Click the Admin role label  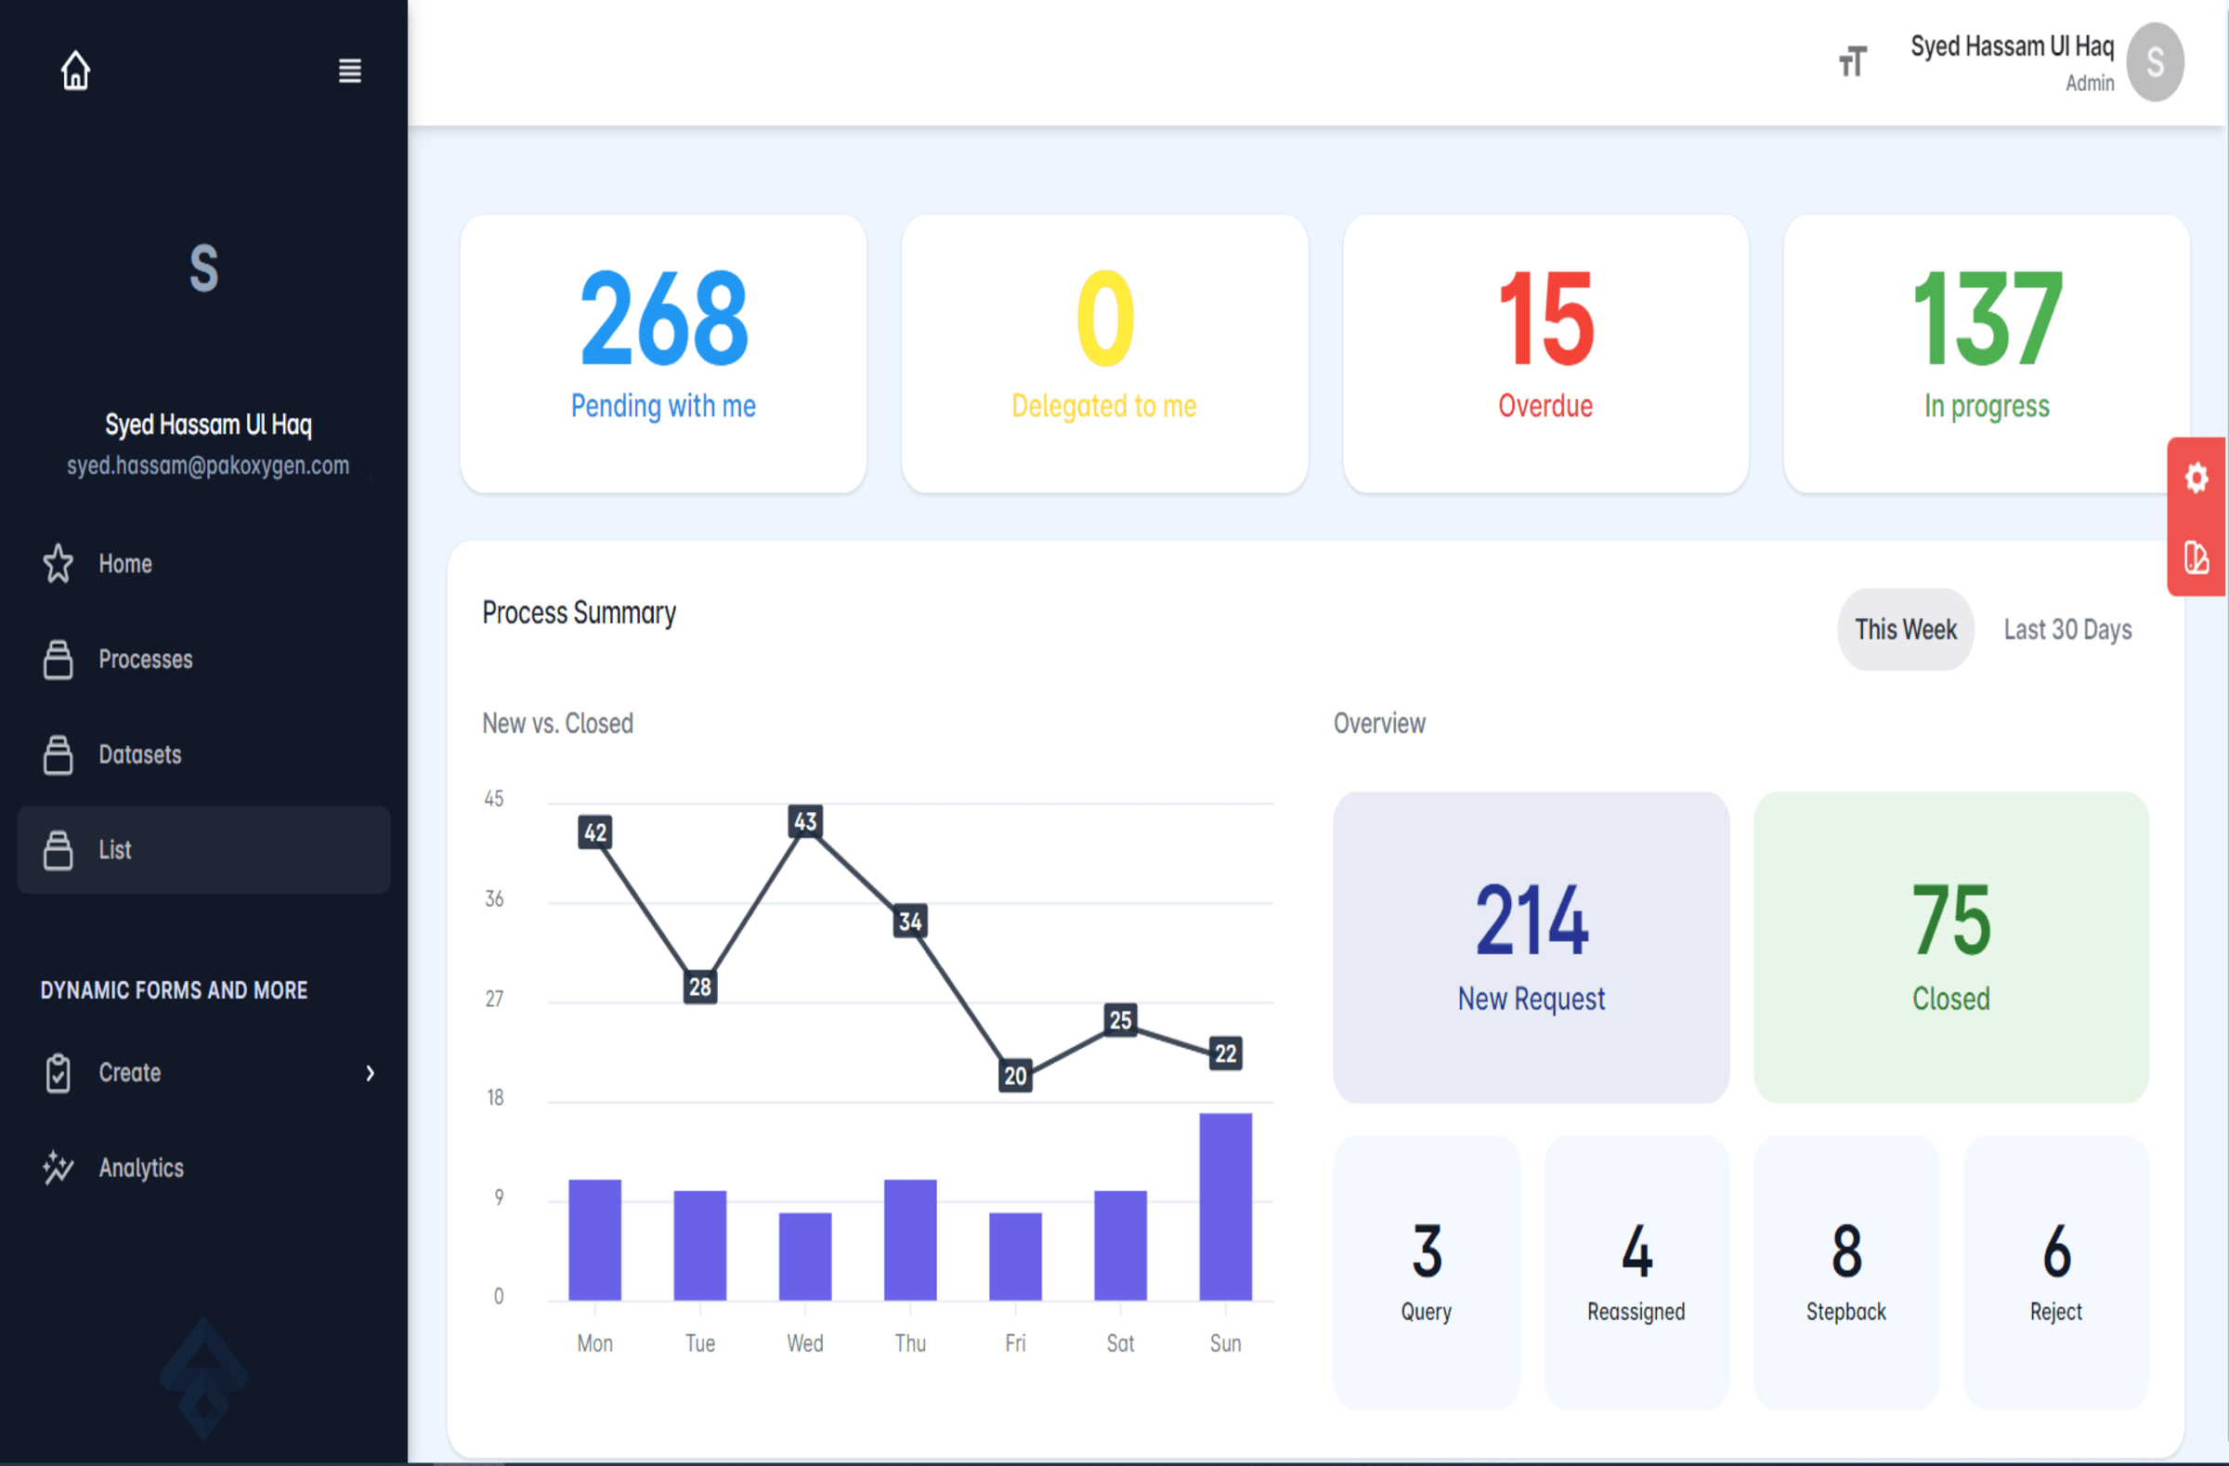pos(2090,84)
